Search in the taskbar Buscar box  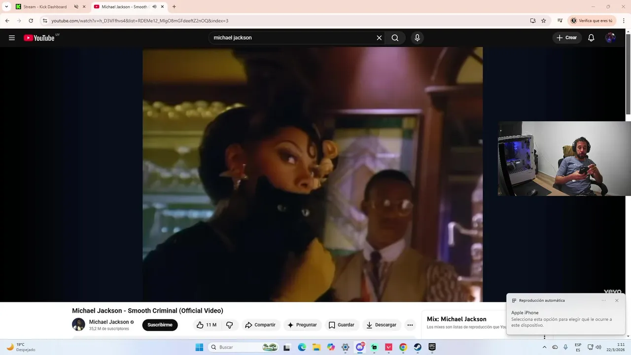244,347
